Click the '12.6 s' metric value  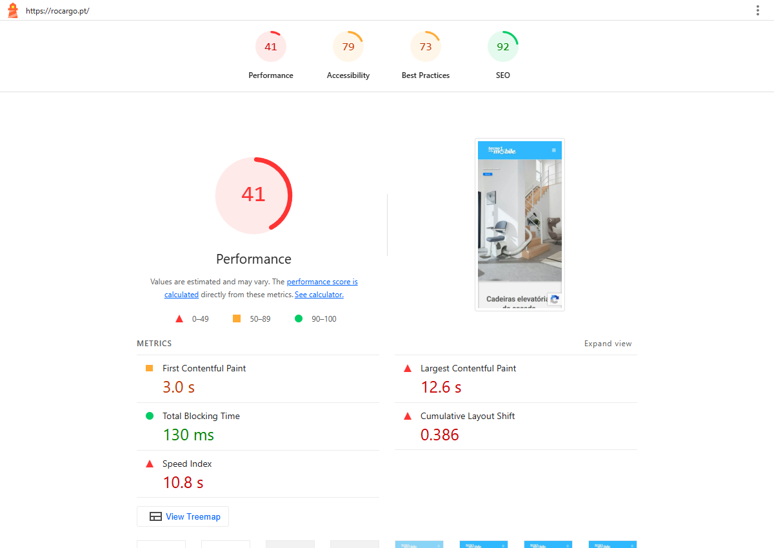click(x=441, y=387)
